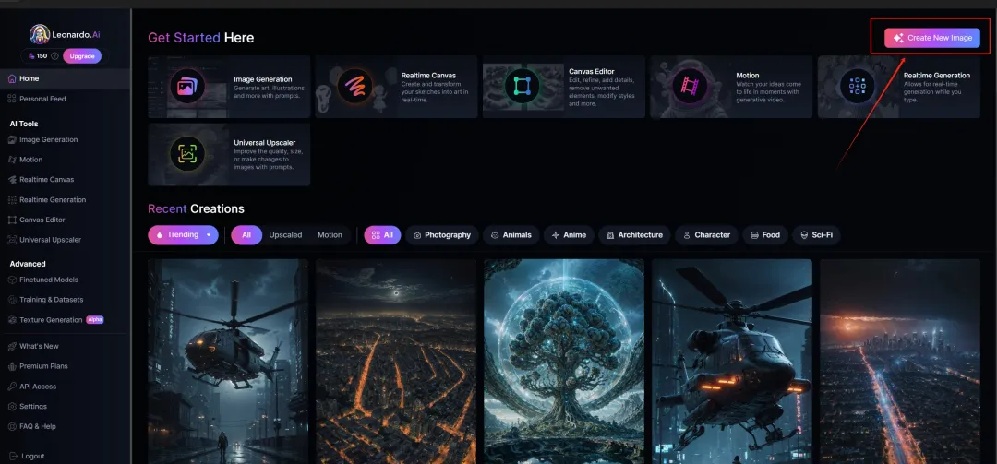Image resolution: width=997 pixels, height=464 pixels.
Task: Click the token help question-mark icon
Action: coord(55,56)
